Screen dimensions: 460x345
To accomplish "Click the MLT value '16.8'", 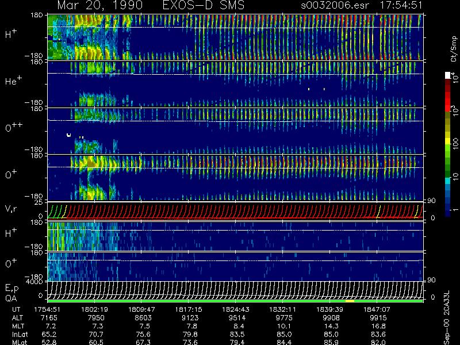I will [378, 326].
